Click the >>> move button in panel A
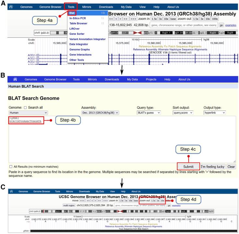The image size is (239, 234). [133, 19]
